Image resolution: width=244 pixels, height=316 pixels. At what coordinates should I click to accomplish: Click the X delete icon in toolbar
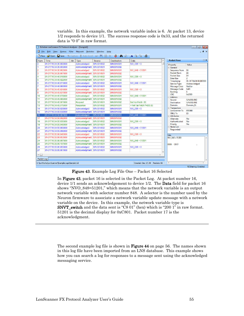110,56
